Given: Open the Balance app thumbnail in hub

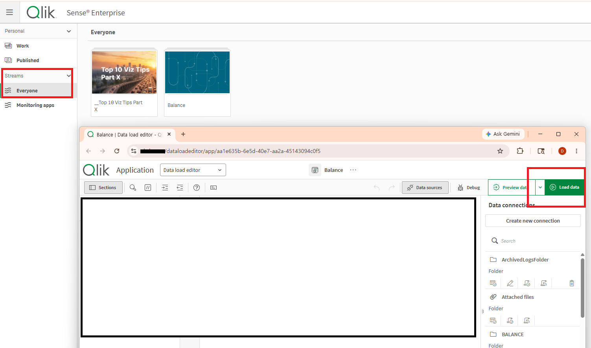Looking at the screenshot, I should (197, 72).
